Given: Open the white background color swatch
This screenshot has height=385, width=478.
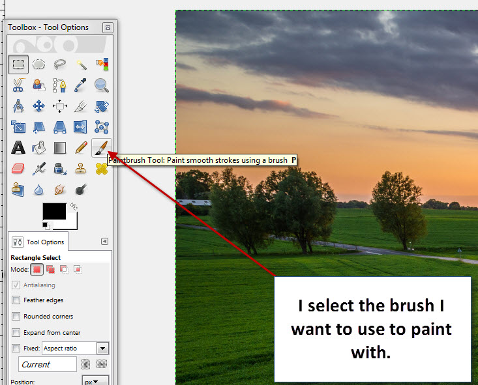Looking at the screenshot, I should point(72,225).
